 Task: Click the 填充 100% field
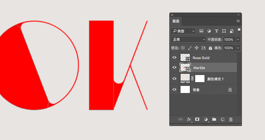[229, 48]
